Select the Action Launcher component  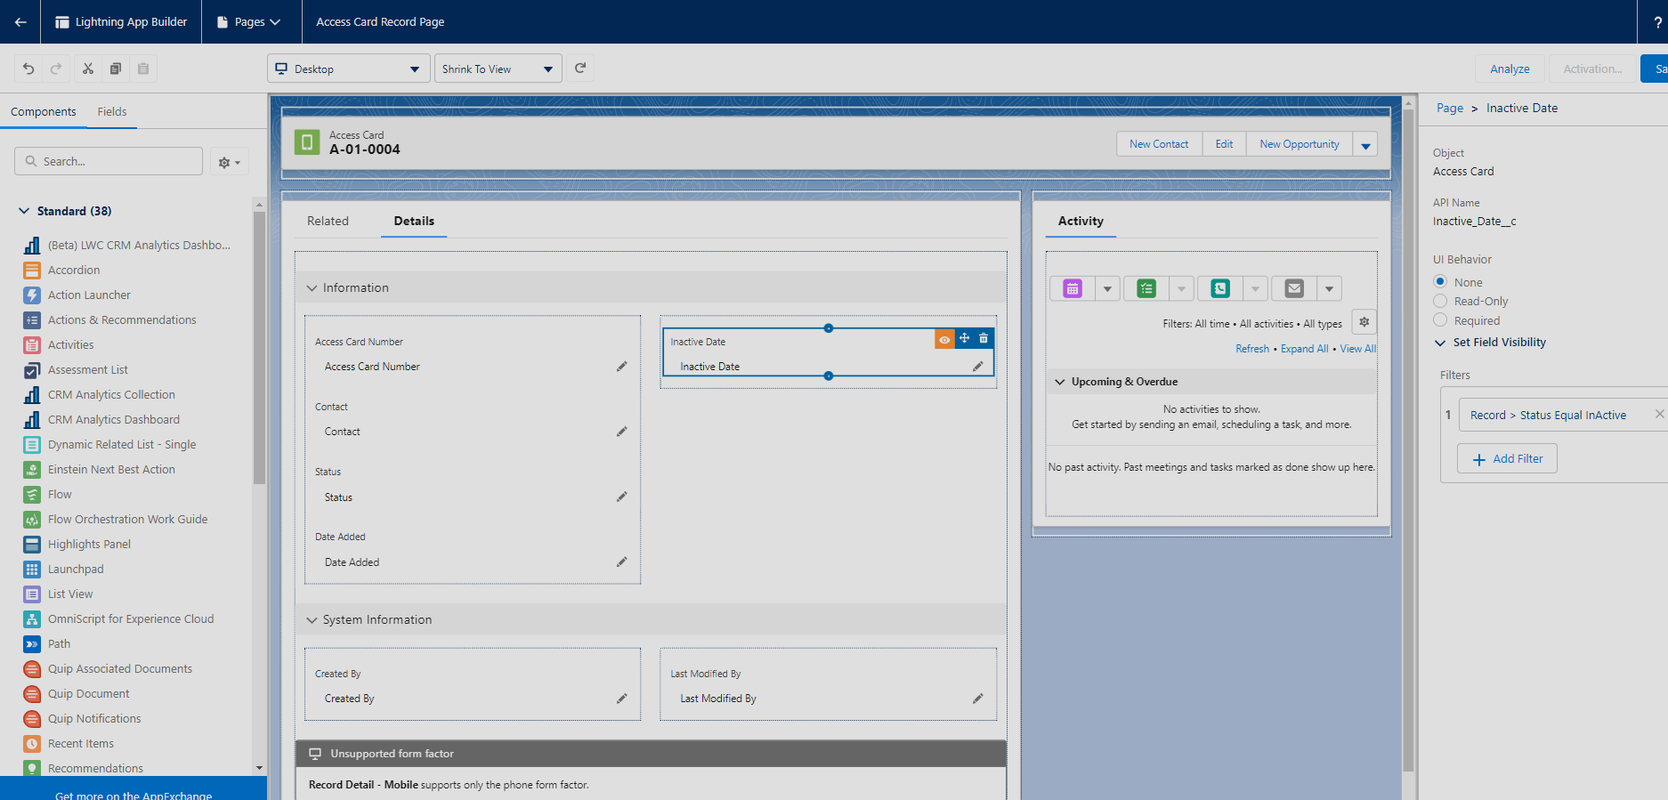tap(89, 295)
